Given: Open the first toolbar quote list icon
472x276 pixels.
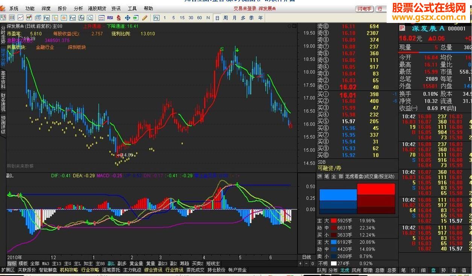Looking at the screenshot, I should 3,18.
